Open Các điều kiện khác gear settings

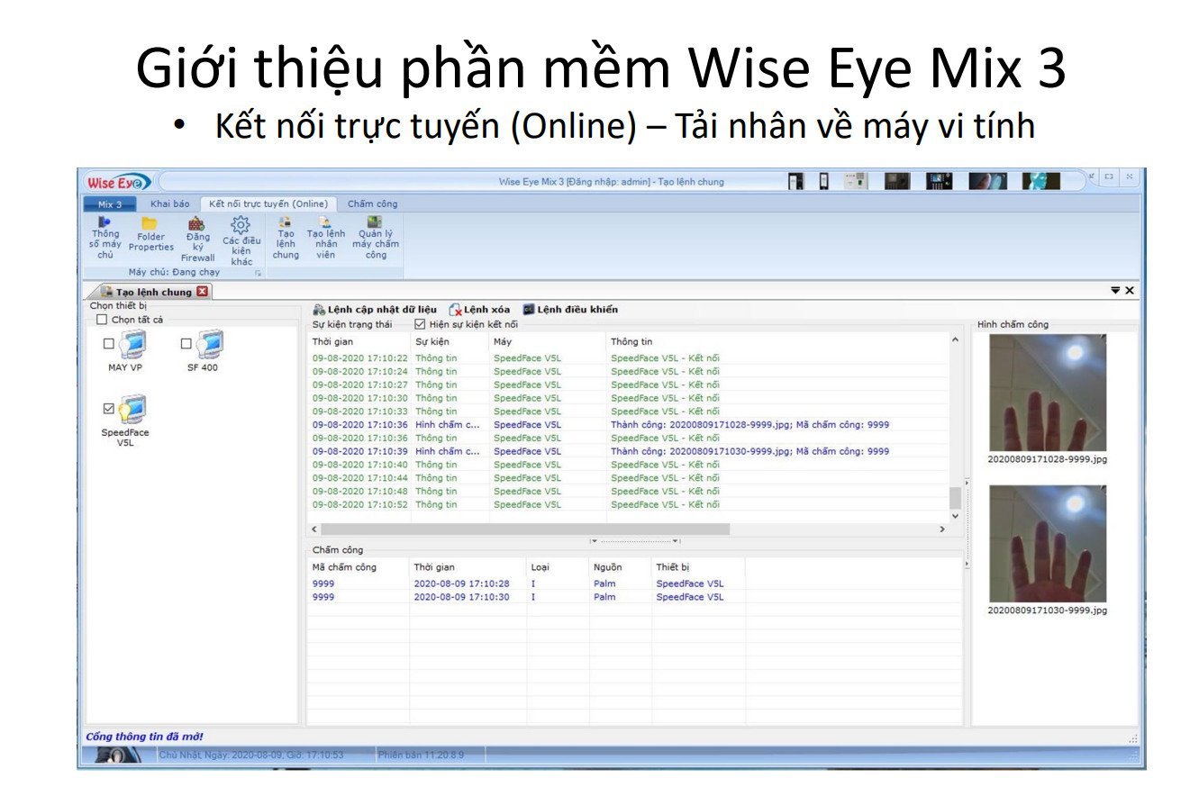(x=241, y=240)
